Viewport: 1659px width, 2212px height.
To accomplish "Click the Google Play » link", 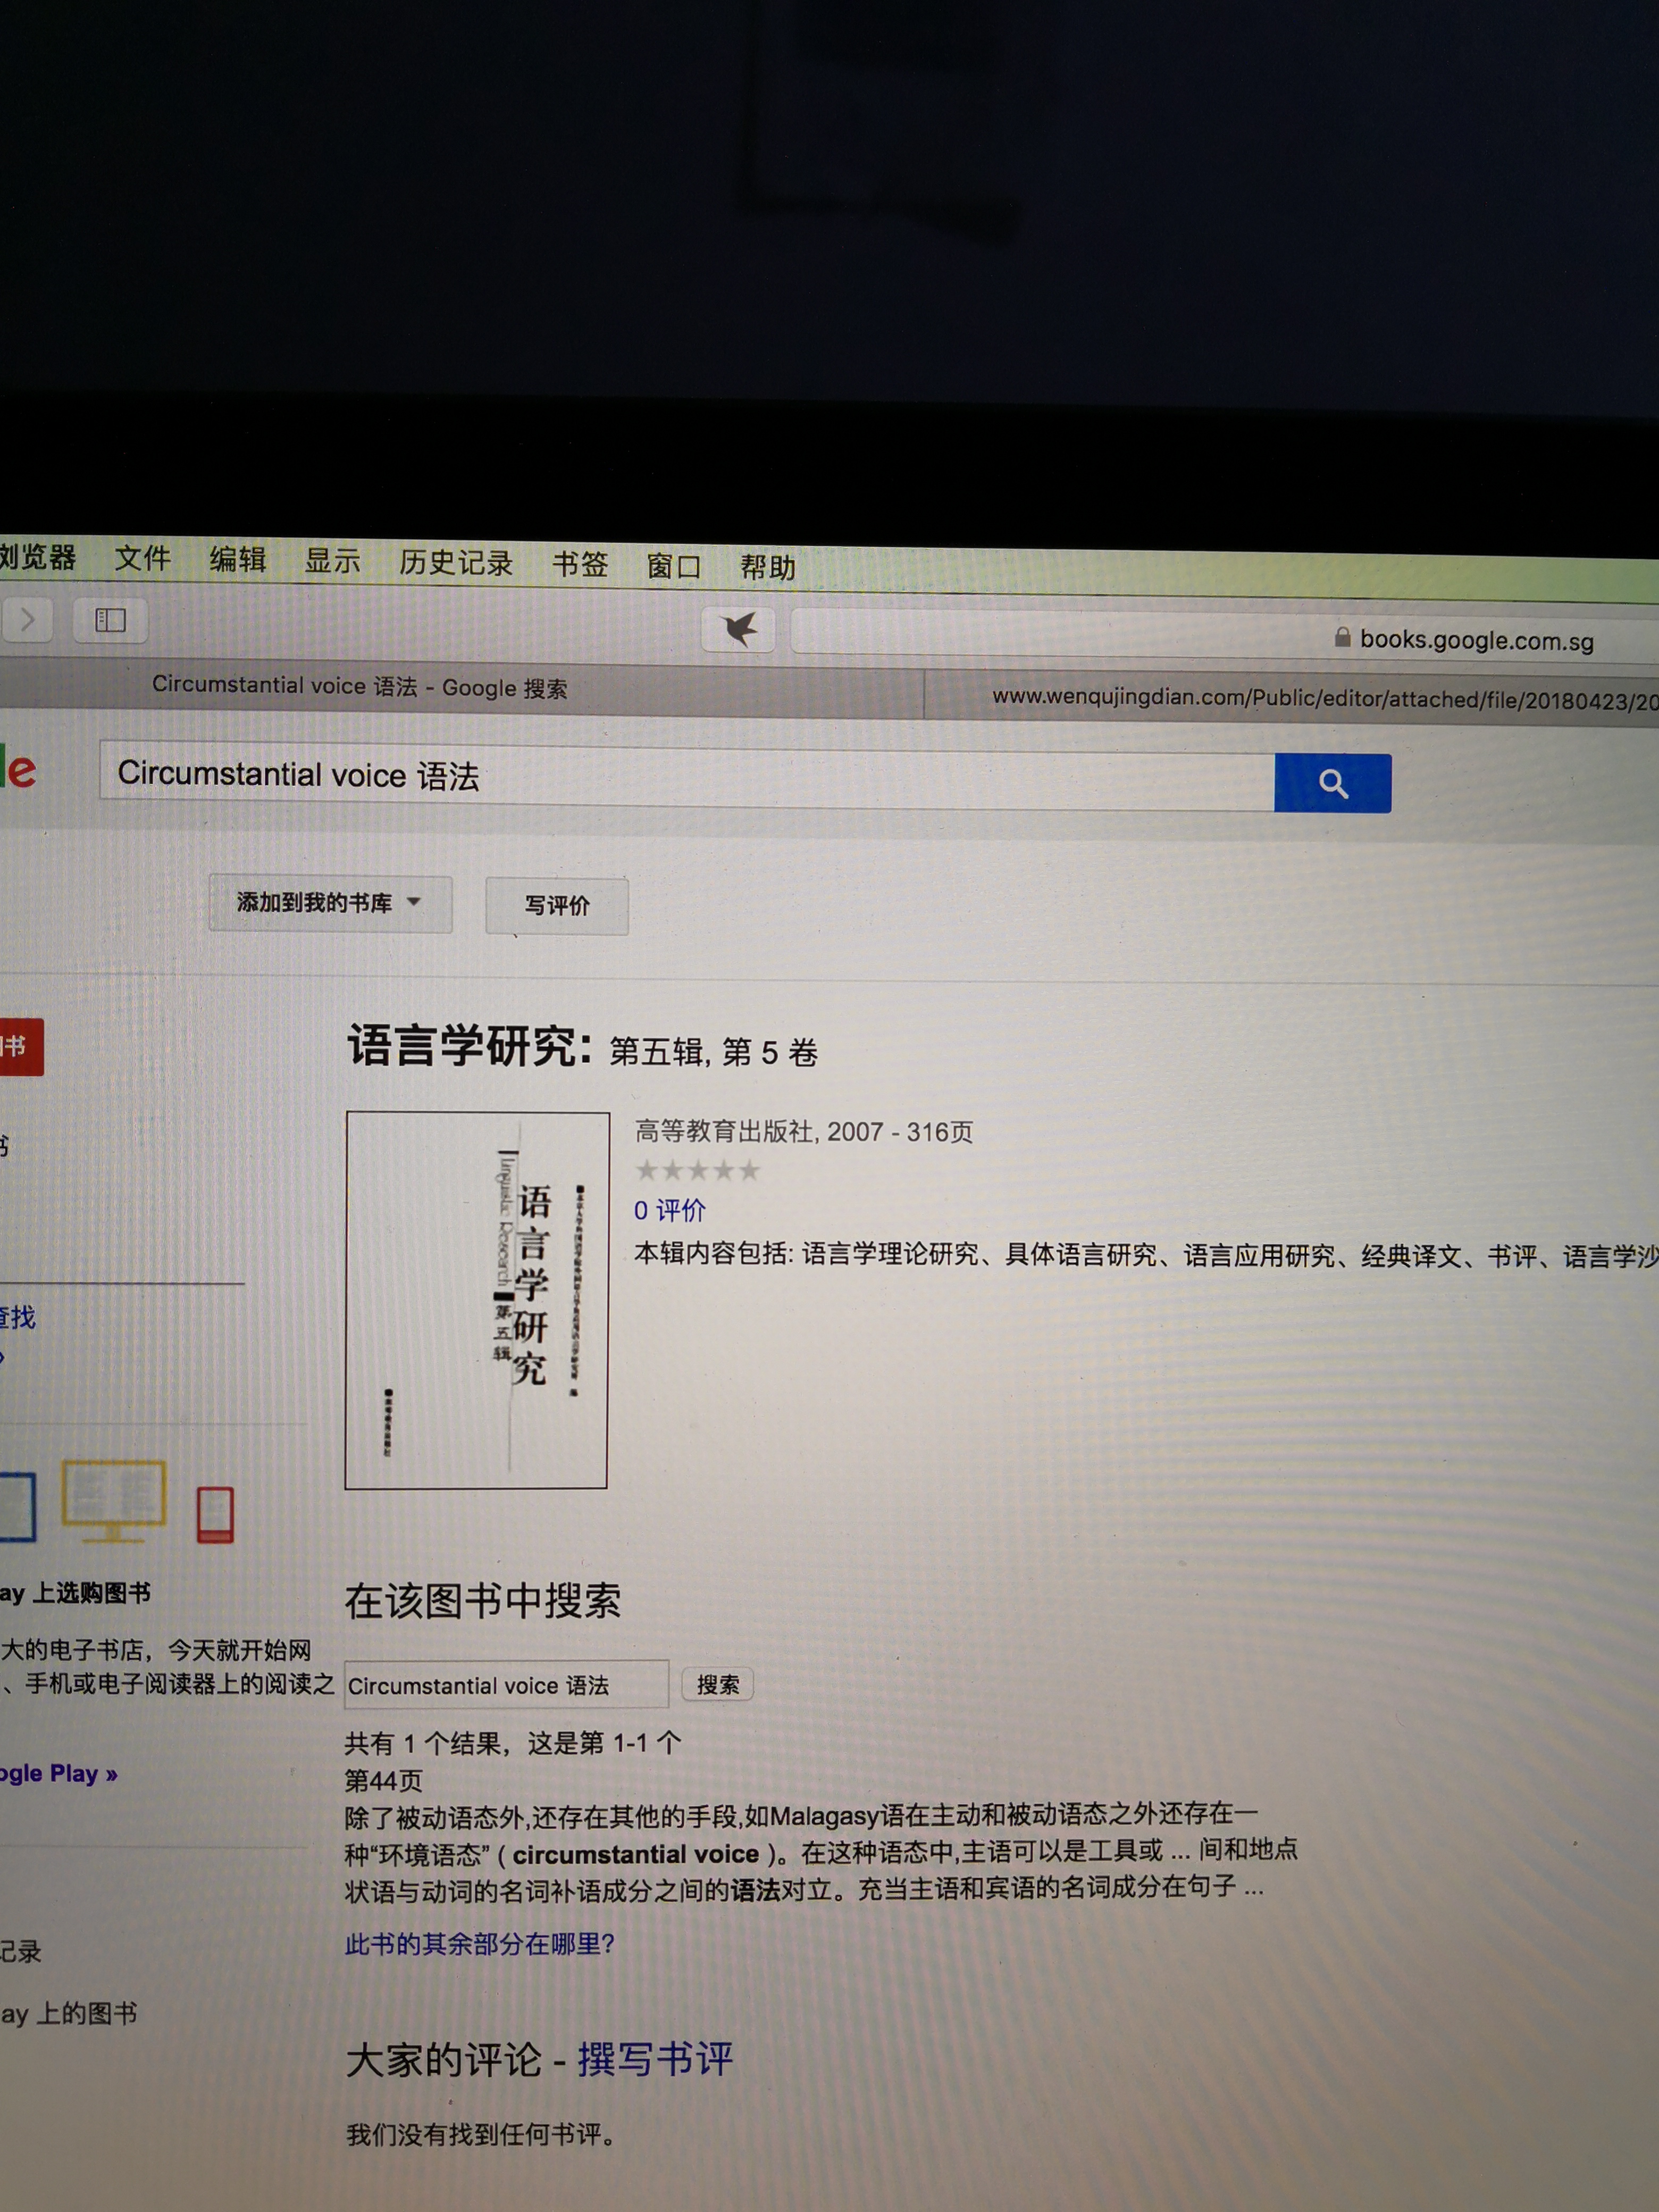I will [58, 1774].
